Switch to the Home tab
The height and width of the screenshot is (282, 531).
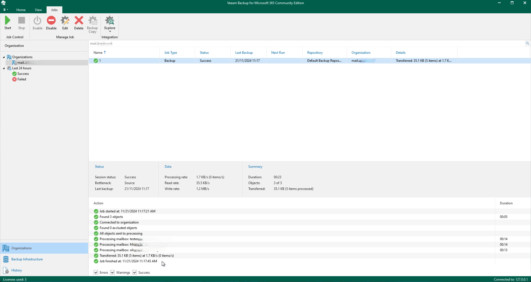(x=21, y=10)
